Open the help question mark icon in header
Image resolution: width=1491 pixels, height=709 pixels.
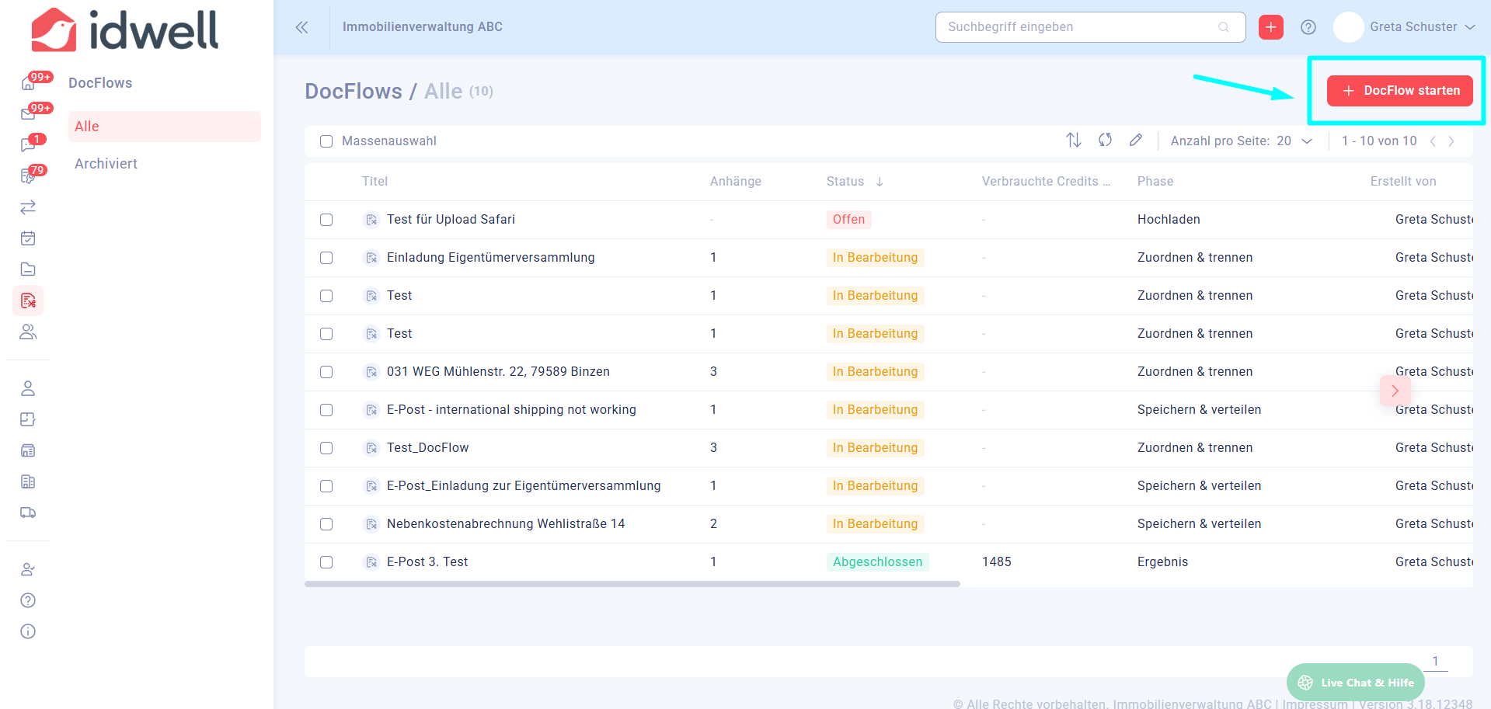coord(1308,27)
